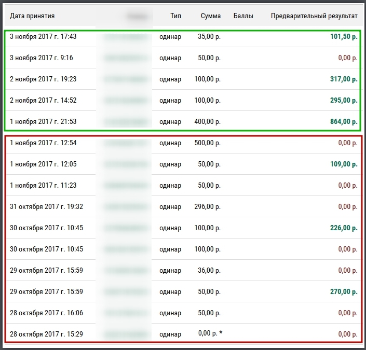Select date "1 ноября 2017 г. 12:54"
The width and height of the screenshot is (366, 350).
point(43,143)
